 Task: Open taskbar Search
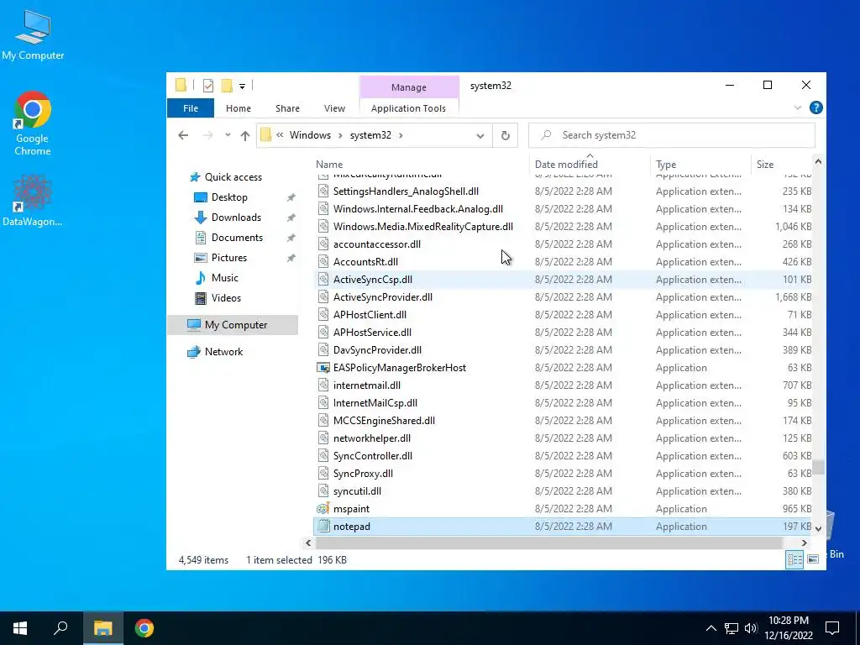(60, 628)
